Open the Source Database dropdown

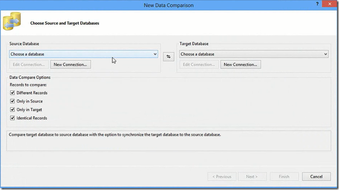point(84,54)
